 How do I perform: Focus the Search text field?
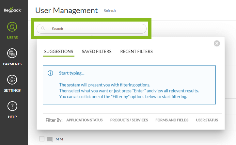[96, 29]
